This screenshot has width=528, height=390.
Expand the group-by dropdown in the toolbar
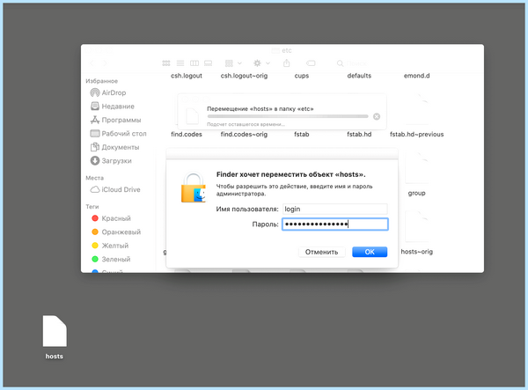pyautogui.click(x=233, y=63)
